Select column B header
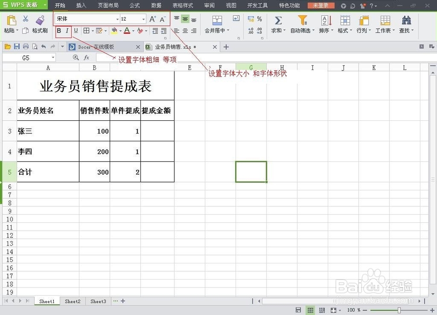This screenshot has width=437, height=315. click(94, 67)
